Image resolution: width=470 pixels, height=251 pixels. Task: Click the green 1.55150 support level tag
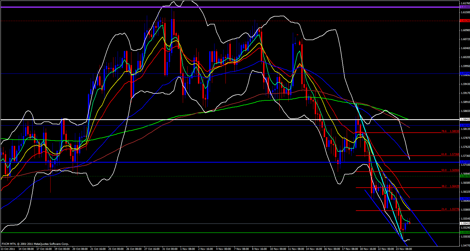465,232
